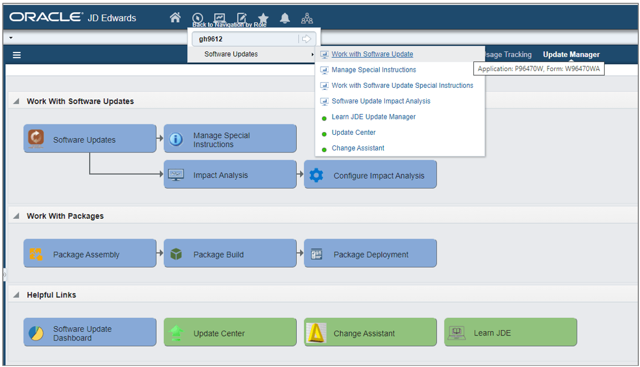Collapse the Work With Packages section

[x=16, y=216]
